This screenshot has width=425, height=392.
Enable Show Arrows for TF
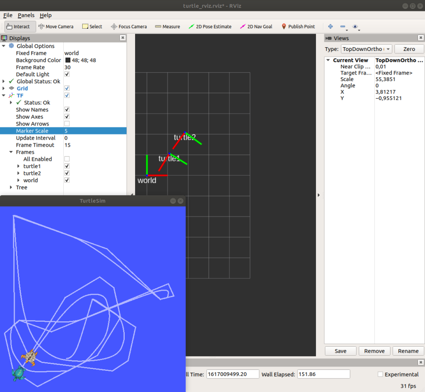click(67, 124)
